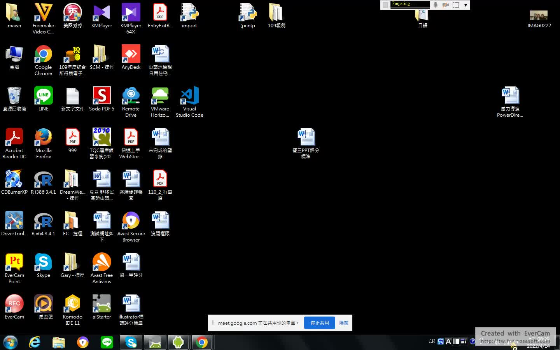Open the Recycle Bin (資源回收筒) icon
The image size is (560, 350).
click(14, 99)
